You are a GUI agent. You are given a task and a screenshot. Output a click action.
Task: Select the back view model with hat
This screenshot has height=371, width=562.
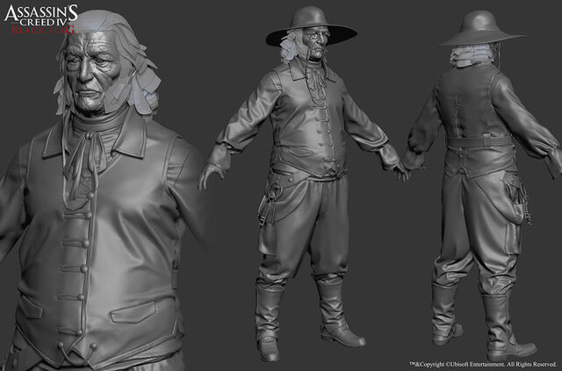(482, 184)
